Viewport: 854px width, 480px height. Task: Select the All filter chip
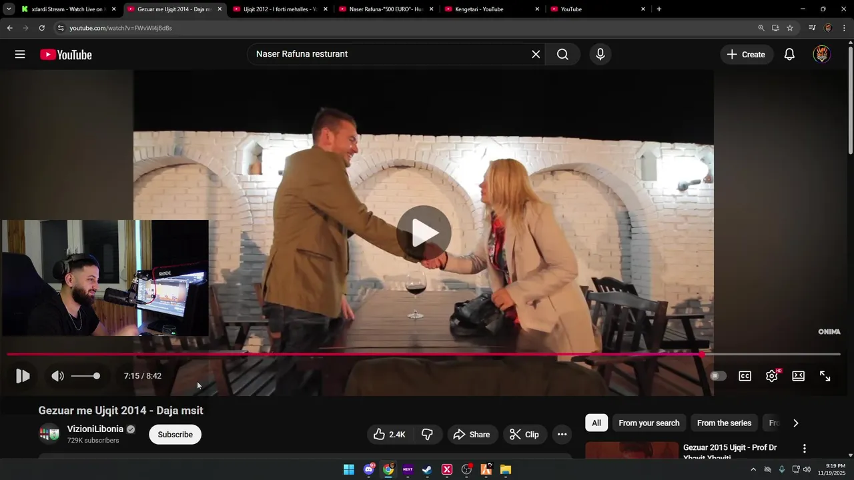point(596,423)
